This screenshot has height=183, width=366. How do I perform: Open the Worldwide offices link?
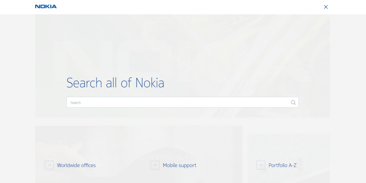point(76,165)
